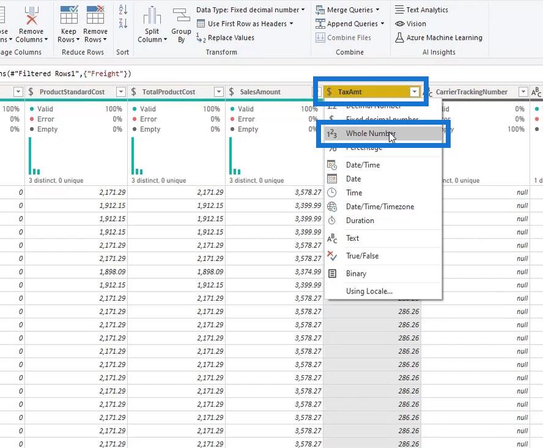Image resolution: width=543 pixels, height=448 pixels.
Task: Choose the Date/Time data type
Action: tap(383, 165)
